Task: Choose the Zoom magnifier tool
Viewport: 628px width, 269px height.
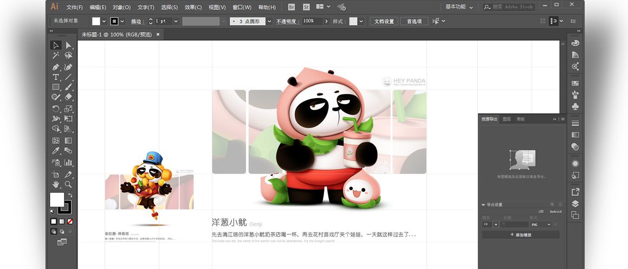Action: click(x=68, y=184)
